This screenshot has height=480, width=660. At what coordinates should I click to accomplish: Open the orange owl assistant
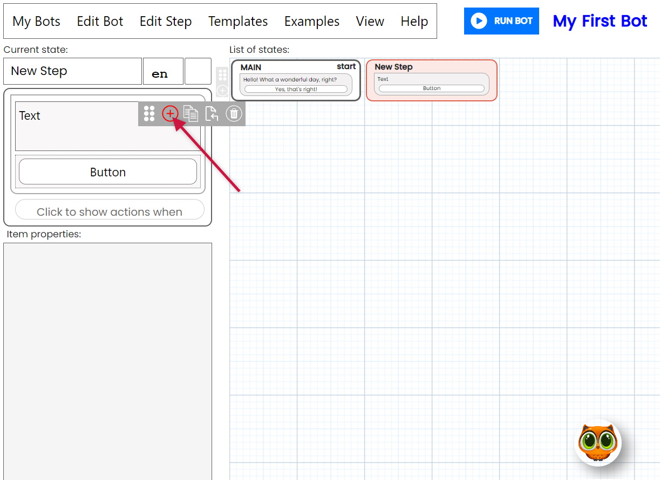coord(597,443)
